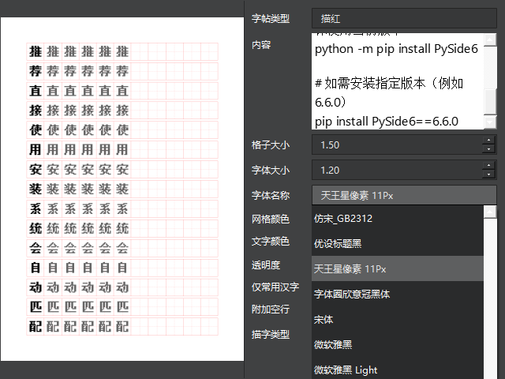
Task: Focus the 格子大小 value field 1.50
Action: tap(395, 145)
